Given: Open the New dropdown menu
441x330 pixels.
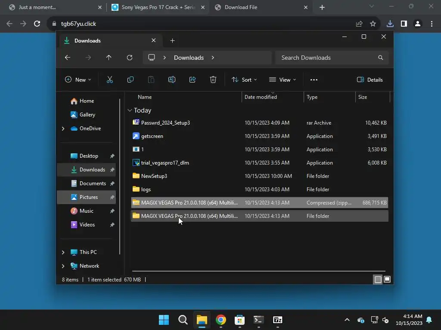Looking at the screenshot, I should click(78, 79).
